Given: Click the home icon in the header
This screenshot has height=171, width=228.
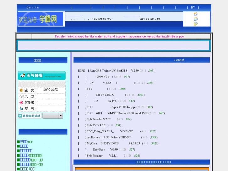Looking at the screenshot, I should click(195, 14).
